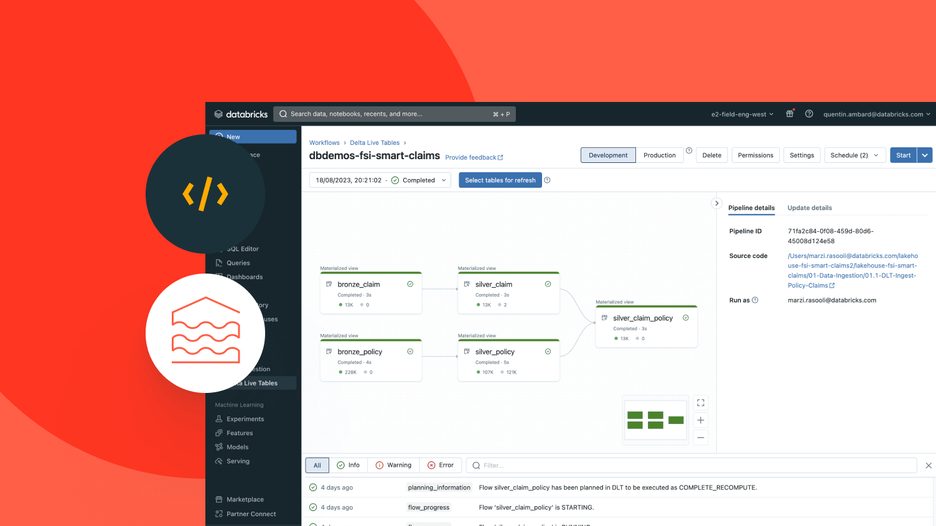Filter event log to Info
The height and width of the screenshot is (526, 936).
point(349,465)
